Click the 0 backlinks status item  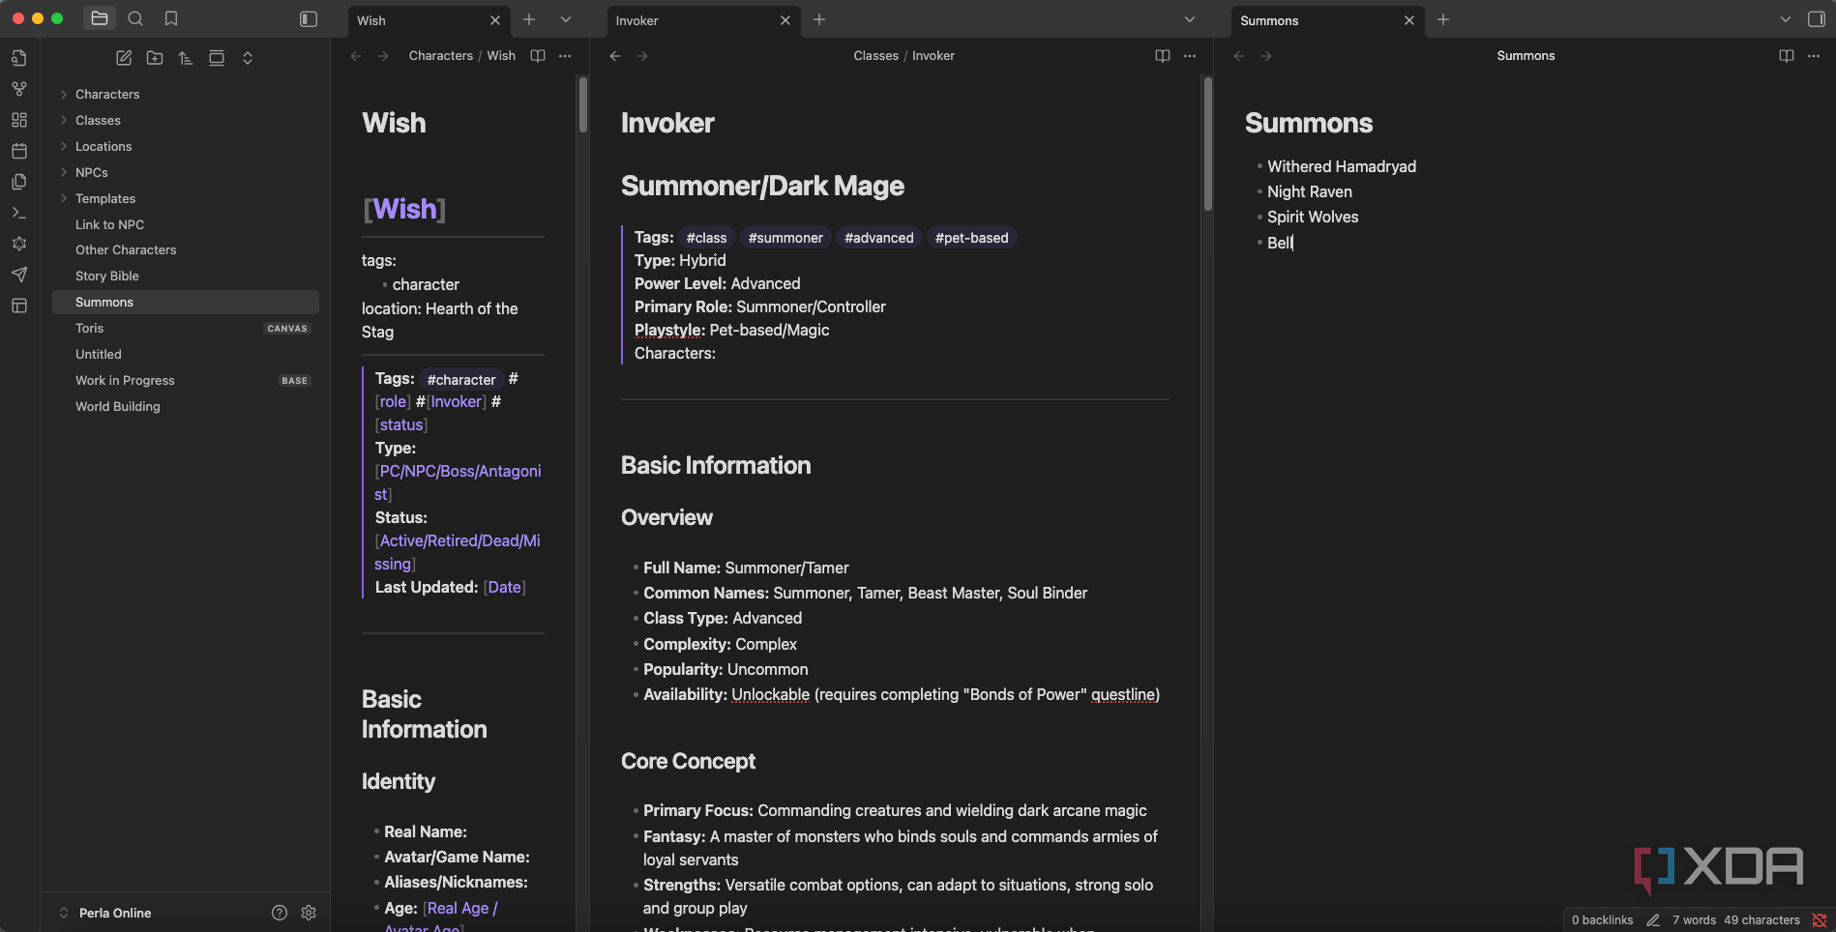pyautogui.click(x=1602, y=920)
